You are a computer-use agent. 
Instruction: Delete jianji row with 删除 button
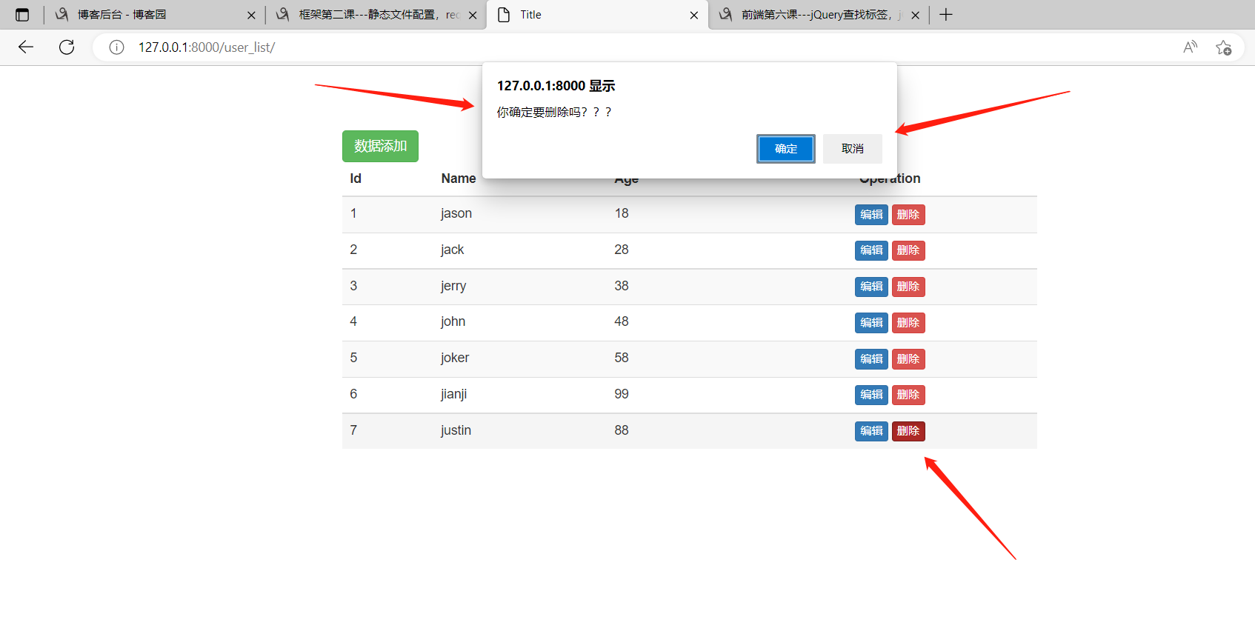pos(908,395)
